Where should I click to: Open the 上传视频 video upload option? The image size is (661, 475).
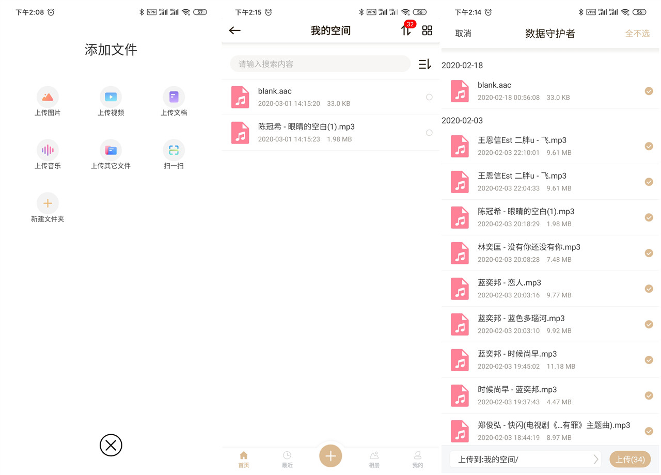coord(111,96)
